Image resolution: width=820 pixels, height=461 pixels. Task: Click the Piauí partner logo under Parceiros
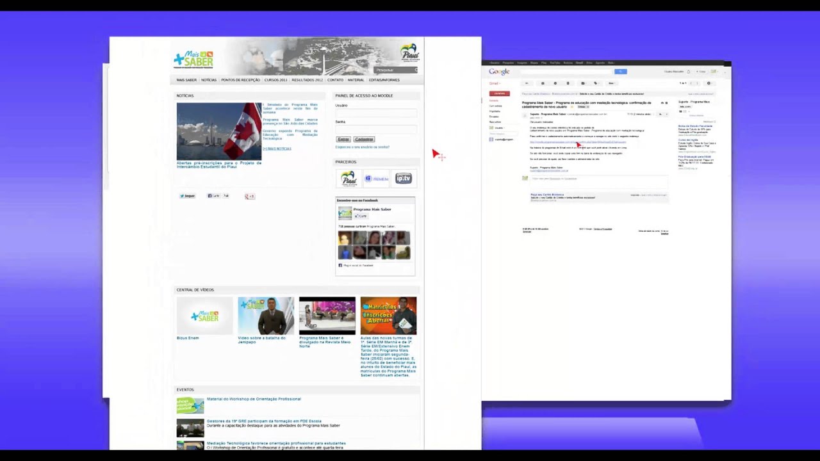click(348, 178)
